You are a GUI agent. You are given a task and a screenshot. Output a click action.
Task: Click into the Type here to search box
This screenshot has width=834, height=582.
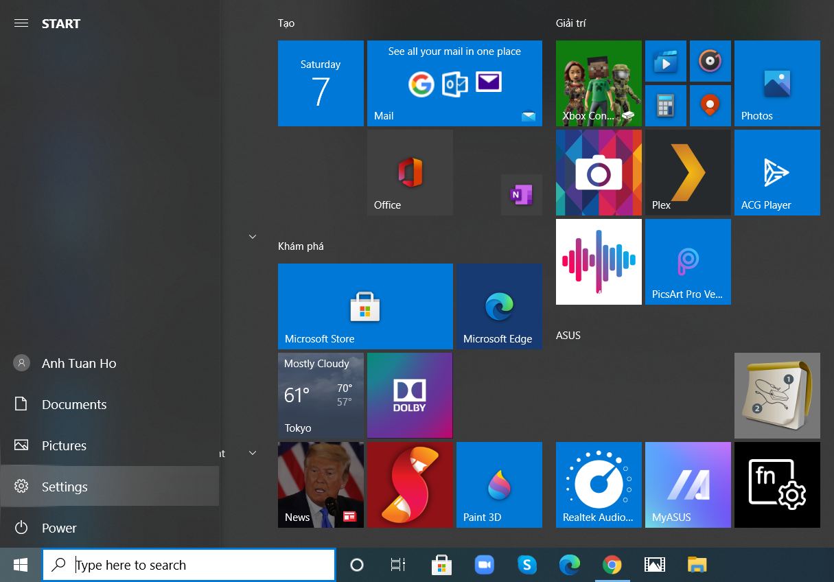pyautogui.click(x=189, y=565)
